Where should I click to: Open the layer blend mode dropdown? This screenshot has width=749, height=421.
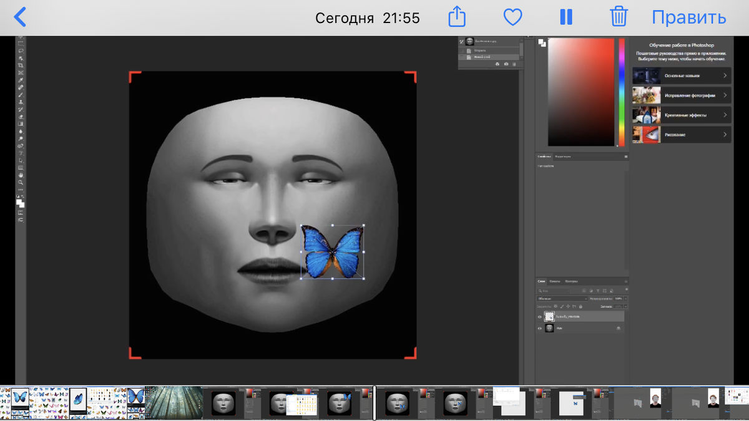click(562, 299)
